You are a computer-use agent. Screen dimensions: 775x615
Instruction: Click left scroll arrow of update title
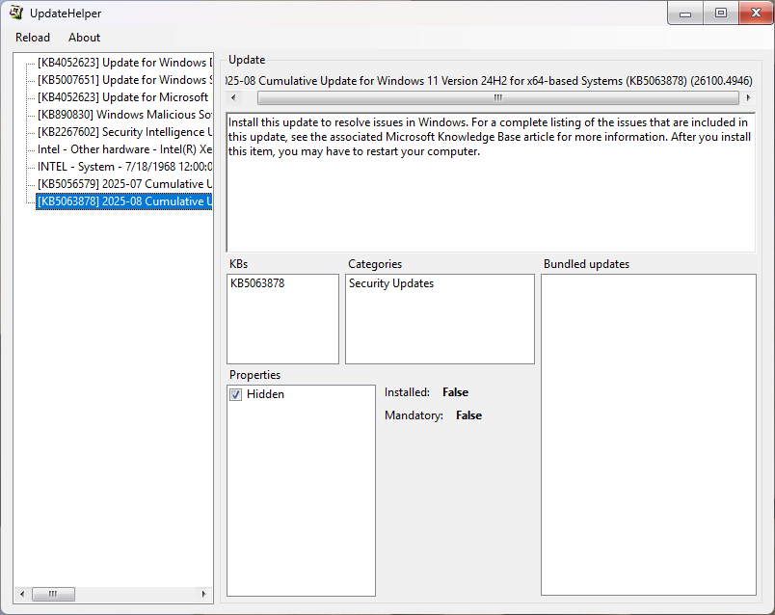(232, 97)
